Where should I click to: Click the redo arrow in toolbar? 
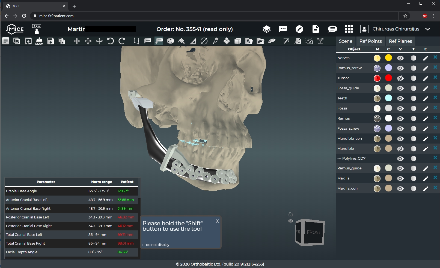point(122,41)
